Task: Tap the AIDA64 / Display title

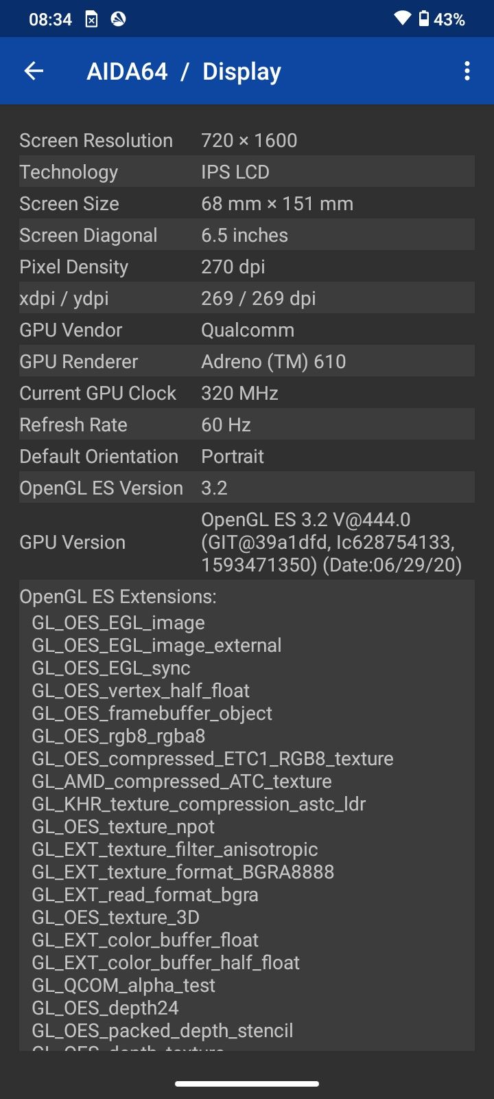Action: [184, 71]
